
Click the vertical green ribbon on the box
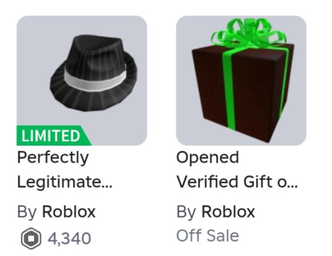coord(229,89)
